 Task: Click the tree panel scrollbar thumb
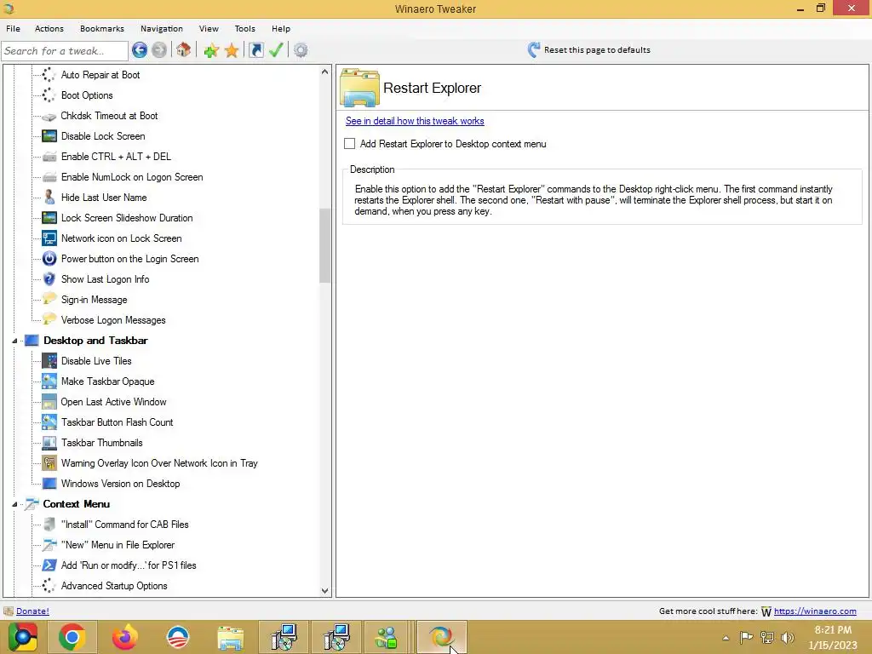[x=324, y=245]
